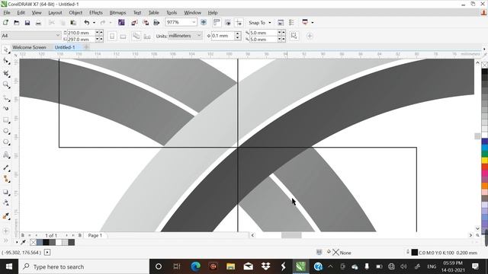The image size is (488, 274).
Task: Click the Save icon
Action: coord(27,23)
